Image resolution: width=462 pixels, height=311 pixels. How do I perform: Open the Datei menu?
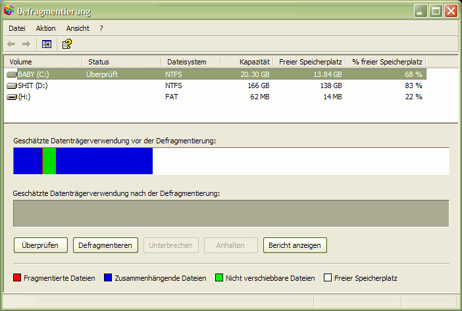[16, 28]
